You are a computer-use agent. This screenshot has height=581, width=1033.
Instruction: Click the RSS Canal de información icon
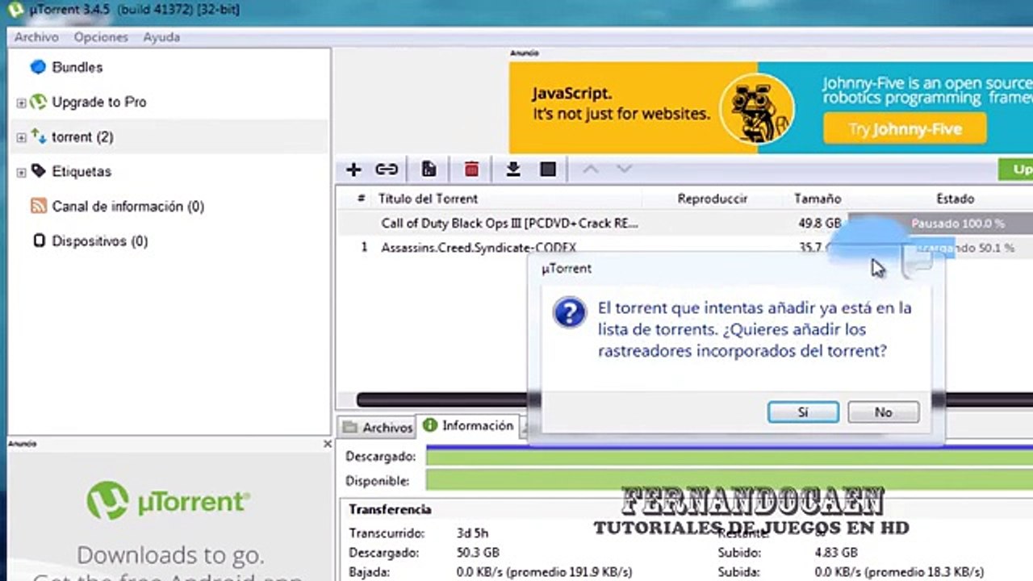(x=38, y=206)
